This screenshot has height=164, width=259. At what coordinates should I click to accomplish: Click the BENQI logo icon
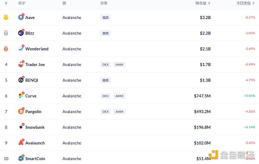[x=21, y=80]
